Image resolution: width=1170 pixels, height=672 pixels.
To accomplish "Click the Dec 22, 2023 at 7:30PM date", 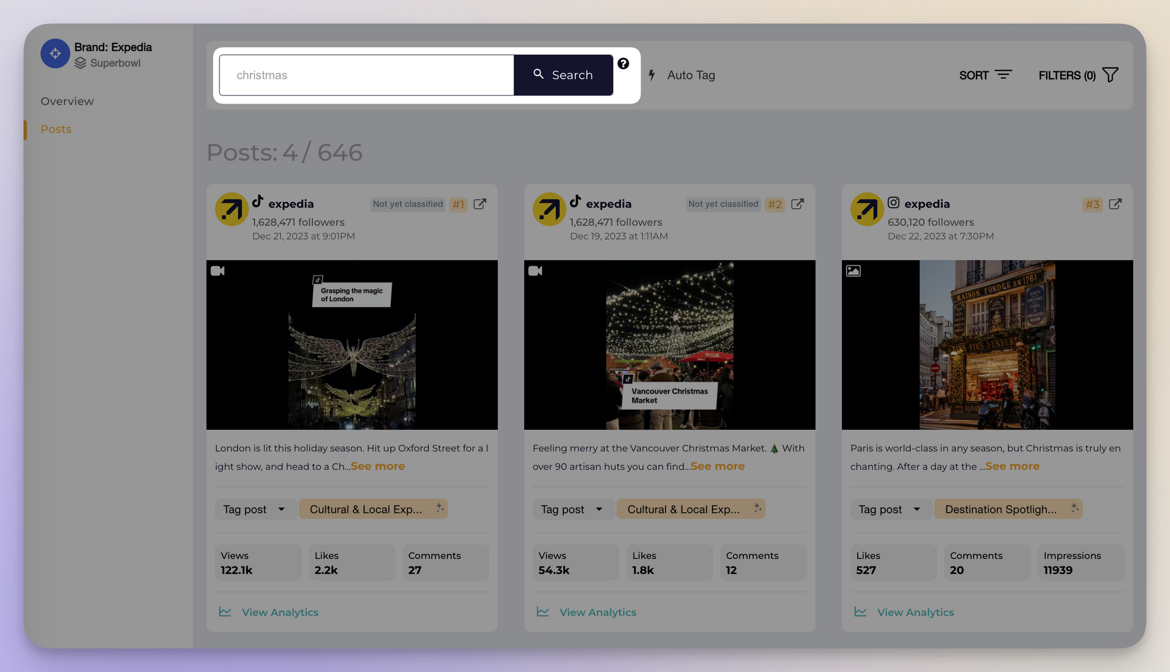I will 941,236.
